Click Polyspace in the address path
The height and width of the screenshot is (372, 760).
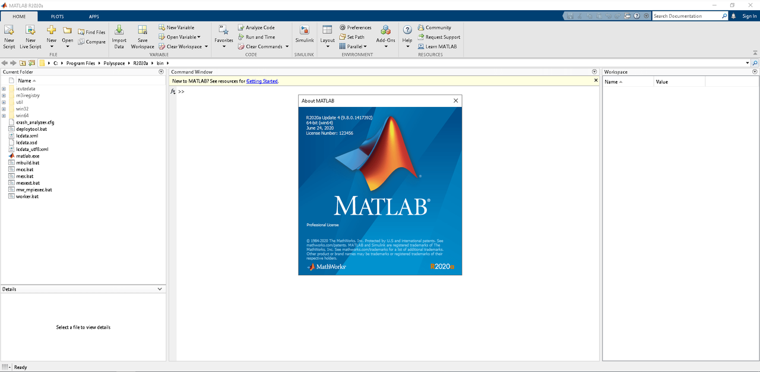coord(115,63)
